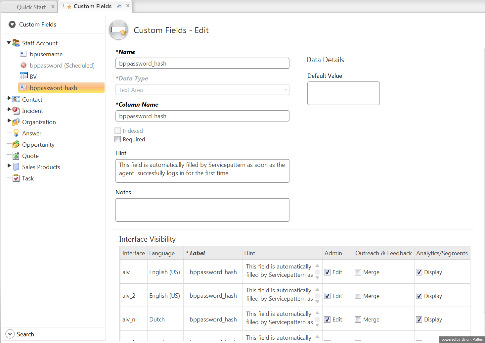Toggle the Required checkbox

[x=118, y=139]
